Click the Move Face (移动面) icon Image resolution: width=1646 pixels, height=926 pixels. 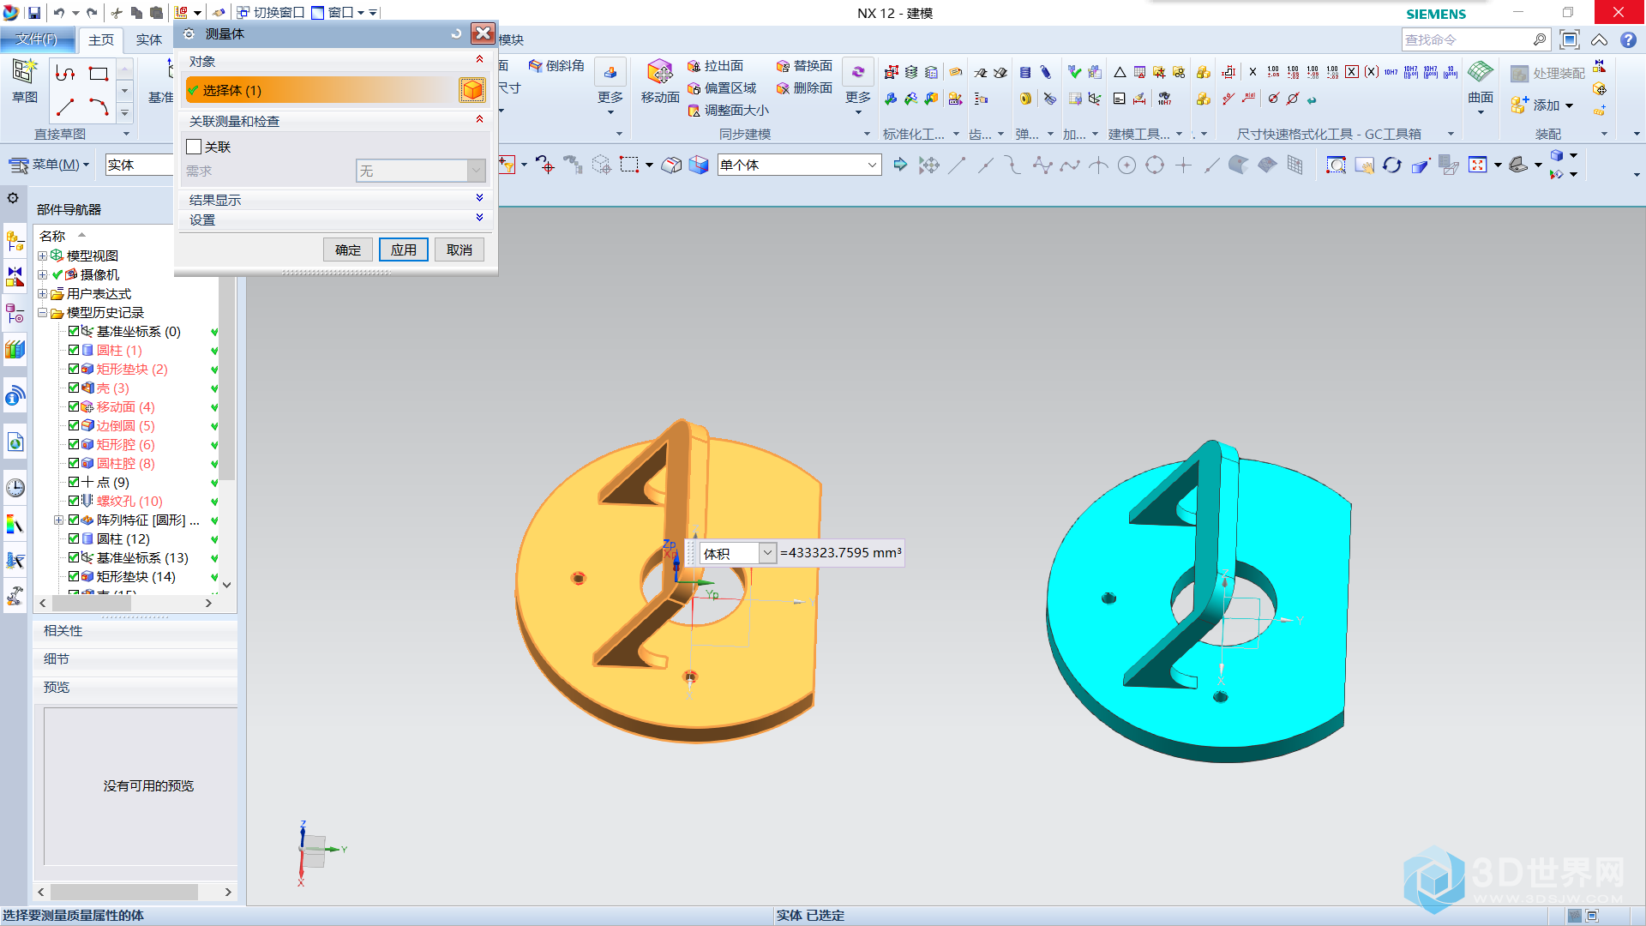(659, 72)
